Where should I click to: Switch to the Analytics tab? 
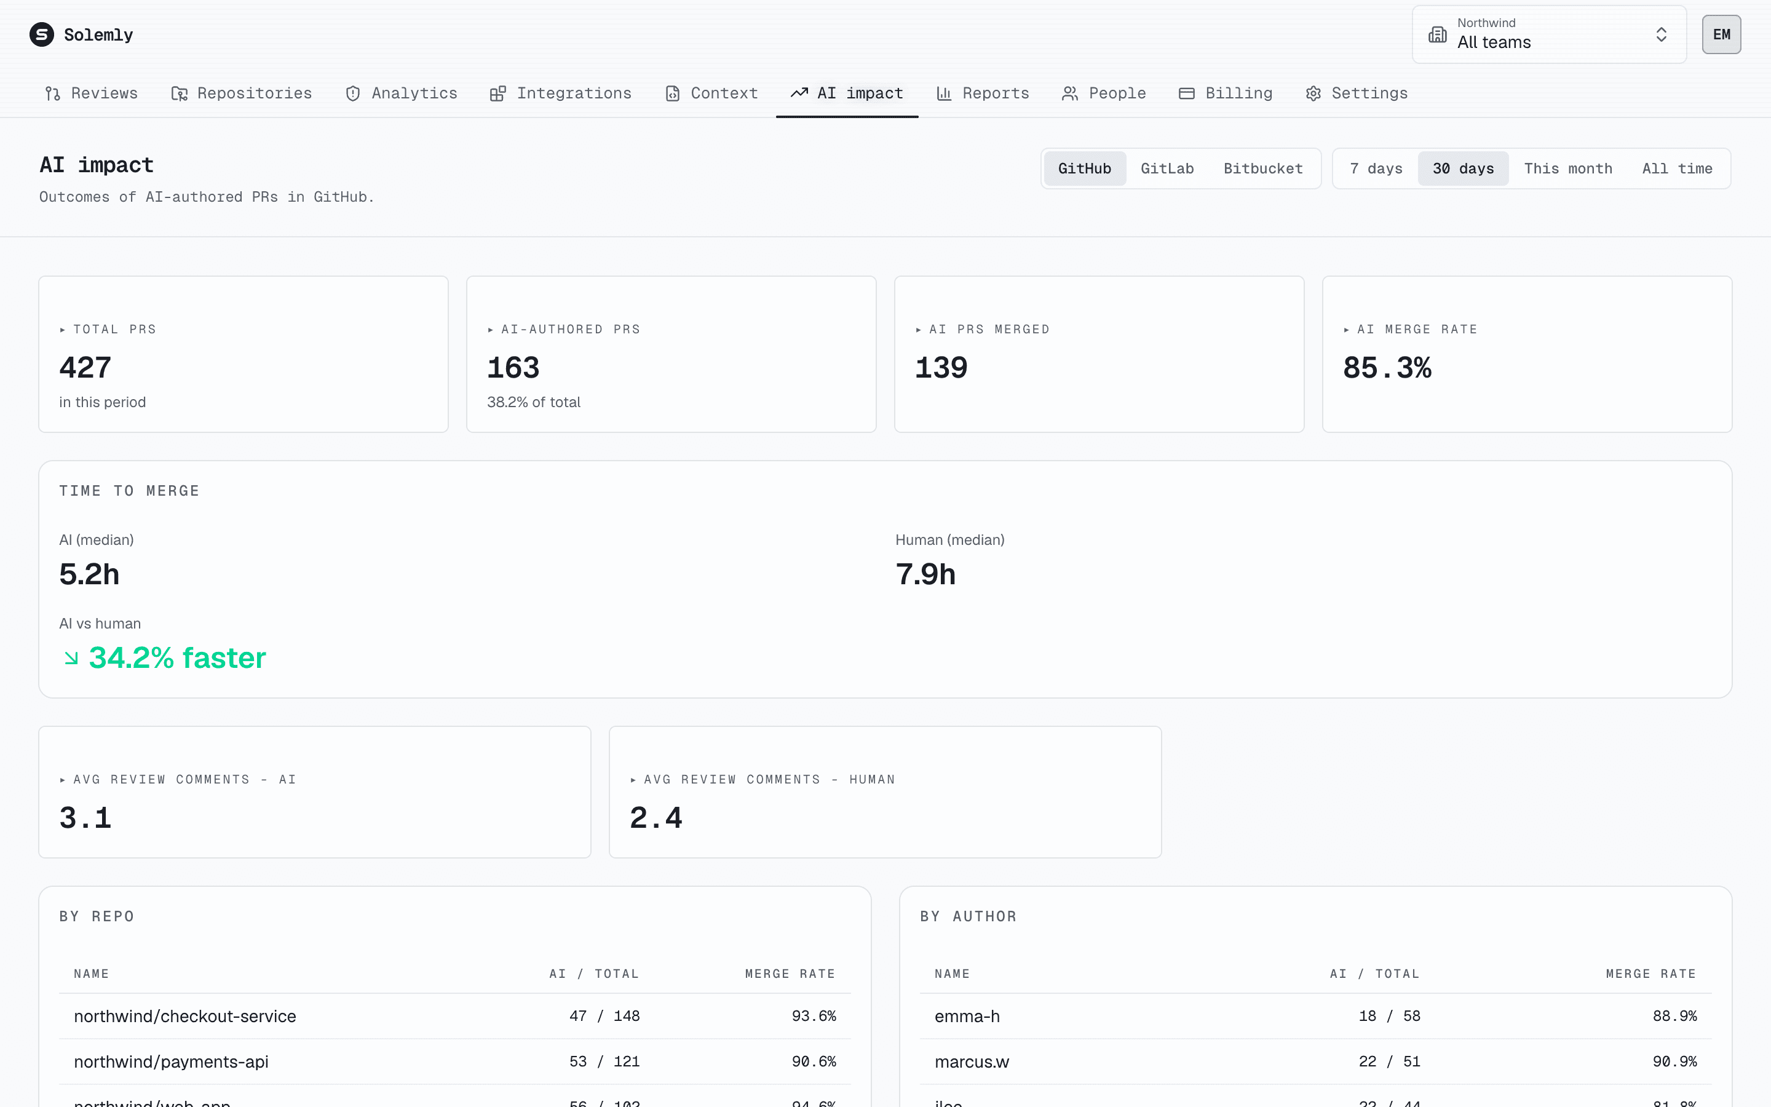click(401, 93)
